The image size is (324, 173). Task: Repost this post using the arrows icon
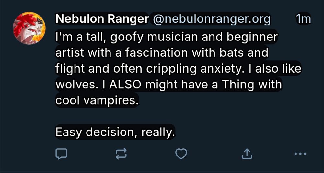click(x=121, y=154)
